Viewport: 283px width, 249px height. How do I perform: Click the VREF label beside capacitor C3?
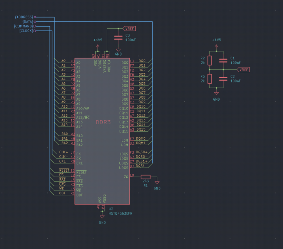coord(130,28)
